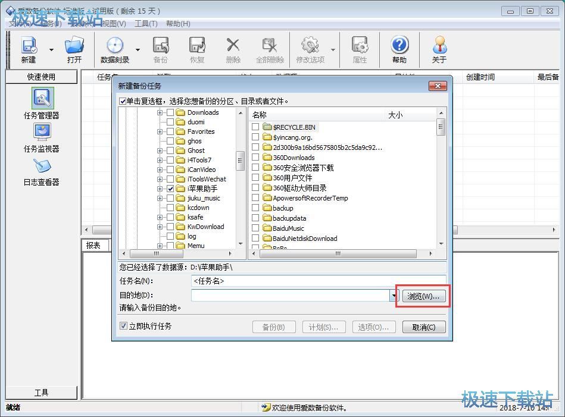The height and width of the screenshot is (417, 565).
Task: Click the 全部删除 (Delete All) icon
Action: pos(270,49)
